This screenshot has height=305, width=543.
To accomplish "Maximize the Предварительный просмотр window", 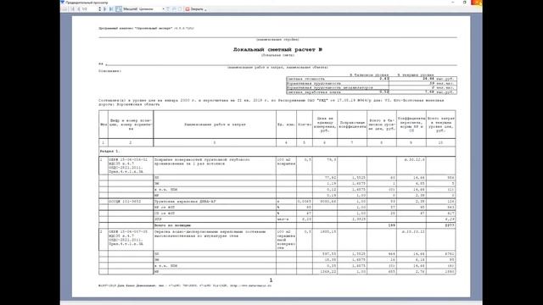I will [465, 3].
